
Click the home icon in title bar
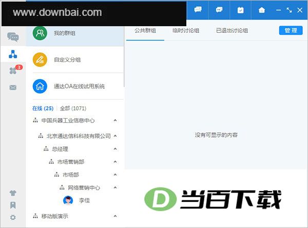(262, 10)
